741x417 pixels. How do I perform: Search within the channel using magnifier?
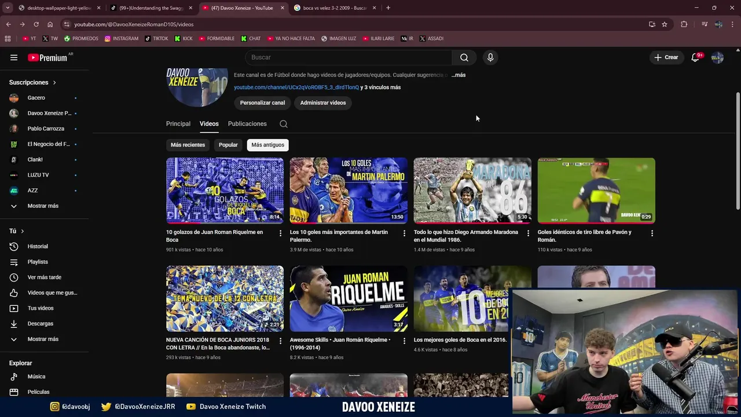[x=283, y=124]
